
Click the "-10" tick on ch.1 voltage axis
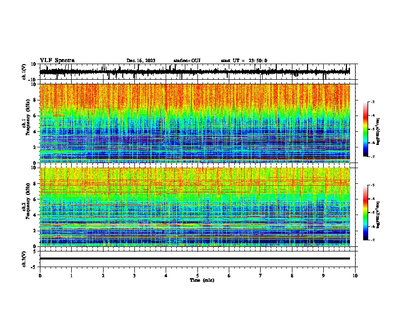click(x=33, y=80)
